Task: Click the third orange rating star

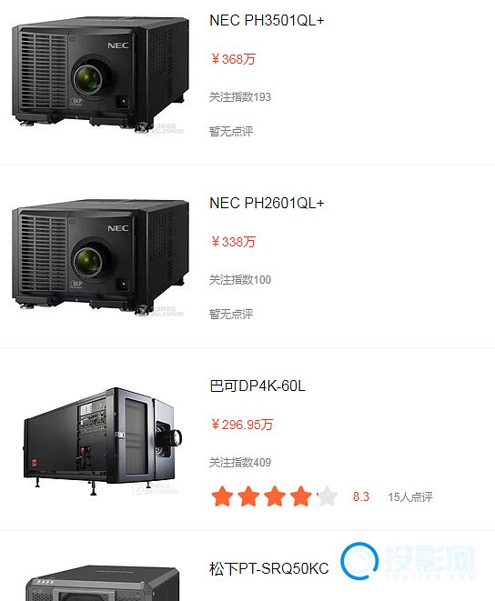Action: tap(275, 496)
